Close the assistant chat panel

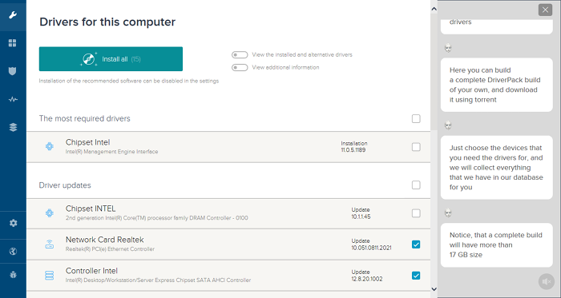[545, 10]
